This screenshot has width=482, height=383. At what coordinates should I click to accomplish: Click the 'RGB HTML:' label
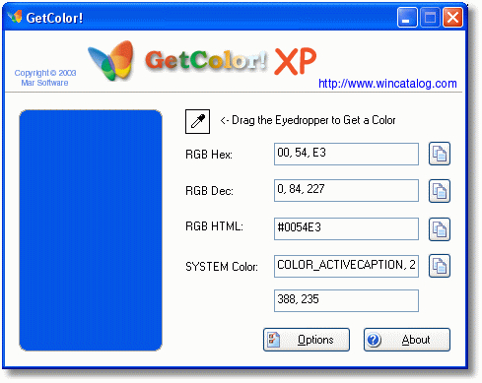click(x=214, y=226)
